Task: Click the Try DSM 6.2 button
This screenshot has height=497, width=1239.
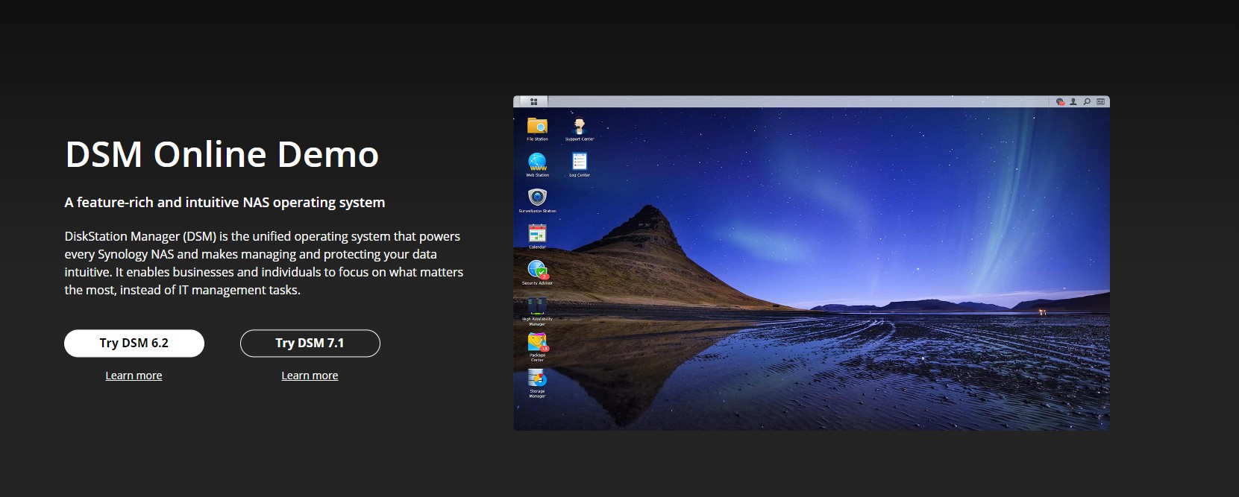Action: point(134,343)
